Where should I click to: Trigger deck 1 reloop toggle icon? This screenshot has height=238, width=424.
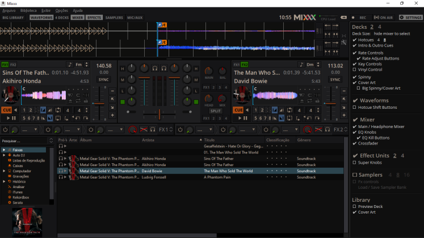click(x=58, y=118)
